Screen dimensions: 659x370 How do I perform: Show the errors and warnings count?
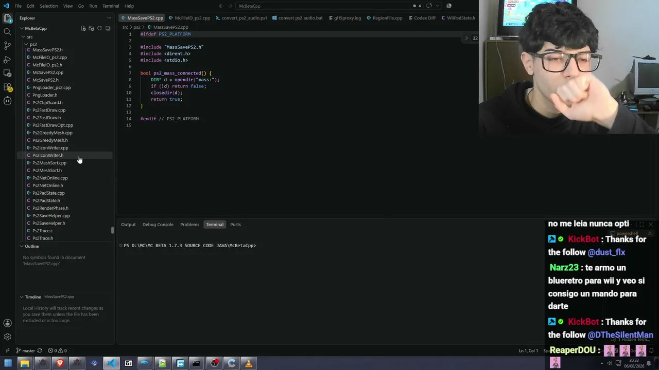(x=57, y=350)
